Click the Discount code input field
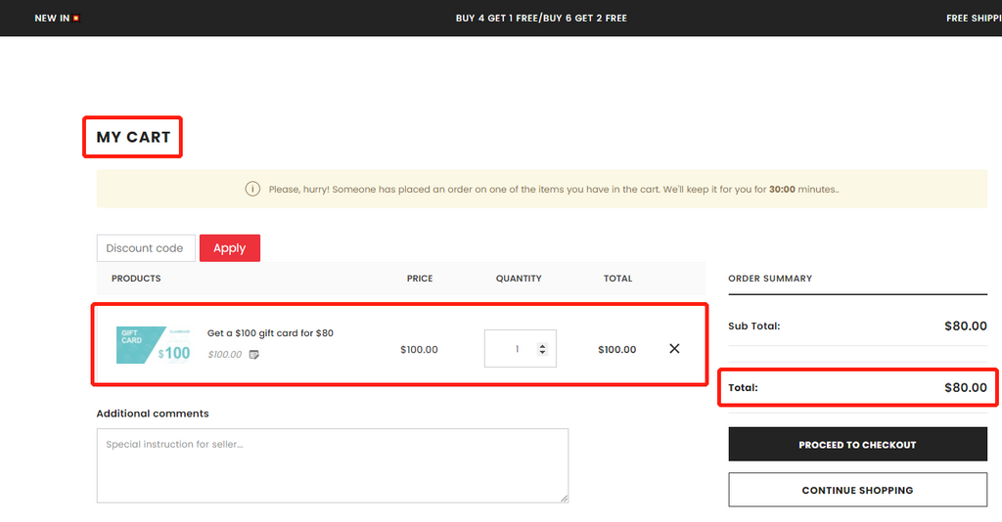This screenshot has height=522, width=1002. (x=146, y=248)
